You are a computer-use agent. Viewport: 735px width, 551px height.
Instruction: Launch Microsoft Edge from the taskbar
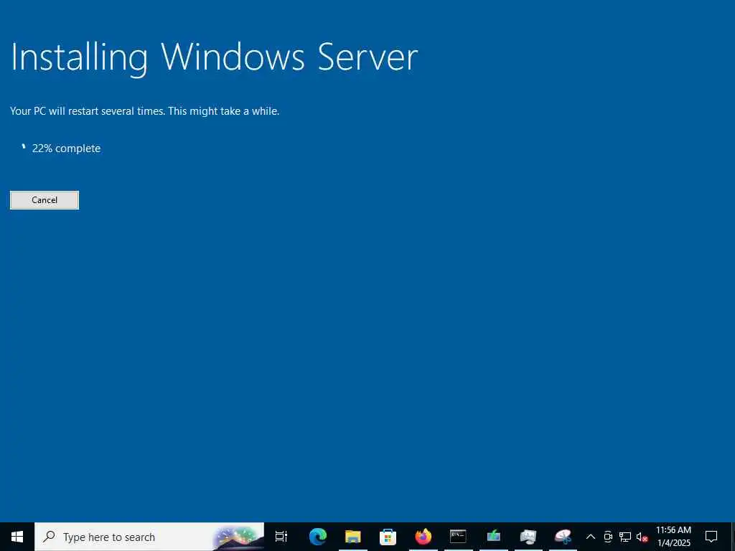tap(318, 537)
